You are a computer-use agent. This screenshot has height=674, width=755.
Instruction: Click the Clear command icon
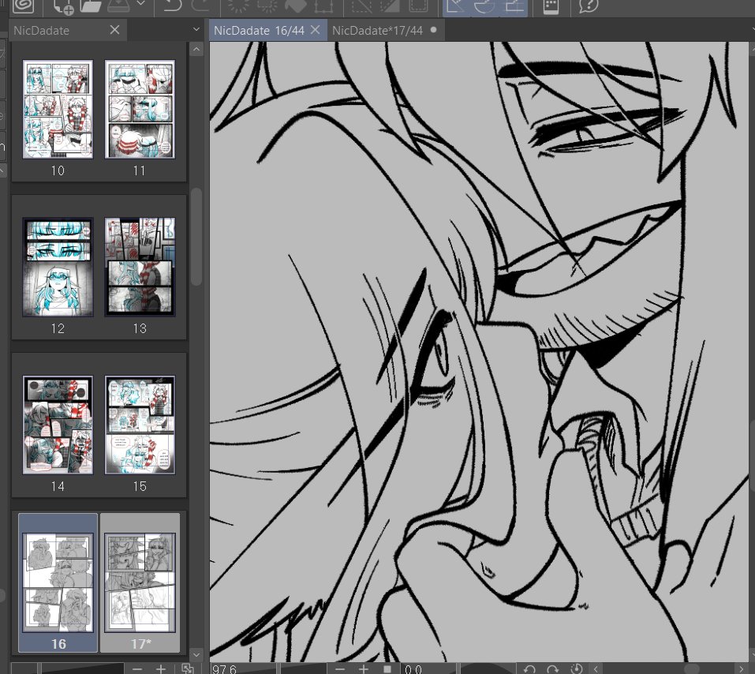(238, 6)
